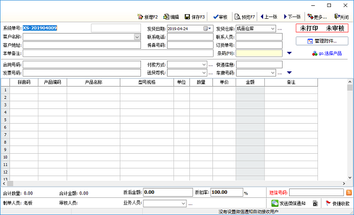Click the vertical scrollbar down arrow
The width and height of the screenshot is (354, 215).
350,177
